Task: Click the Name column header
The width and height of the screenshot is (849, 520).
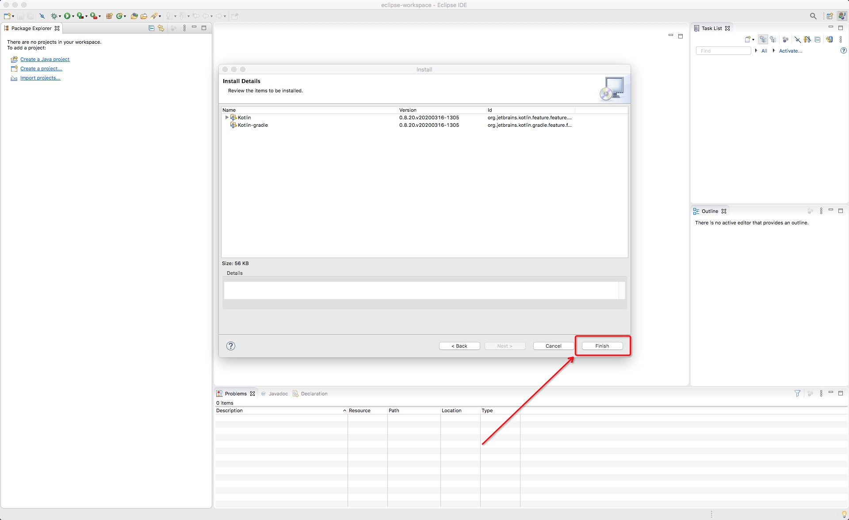Action: (310, 110)
